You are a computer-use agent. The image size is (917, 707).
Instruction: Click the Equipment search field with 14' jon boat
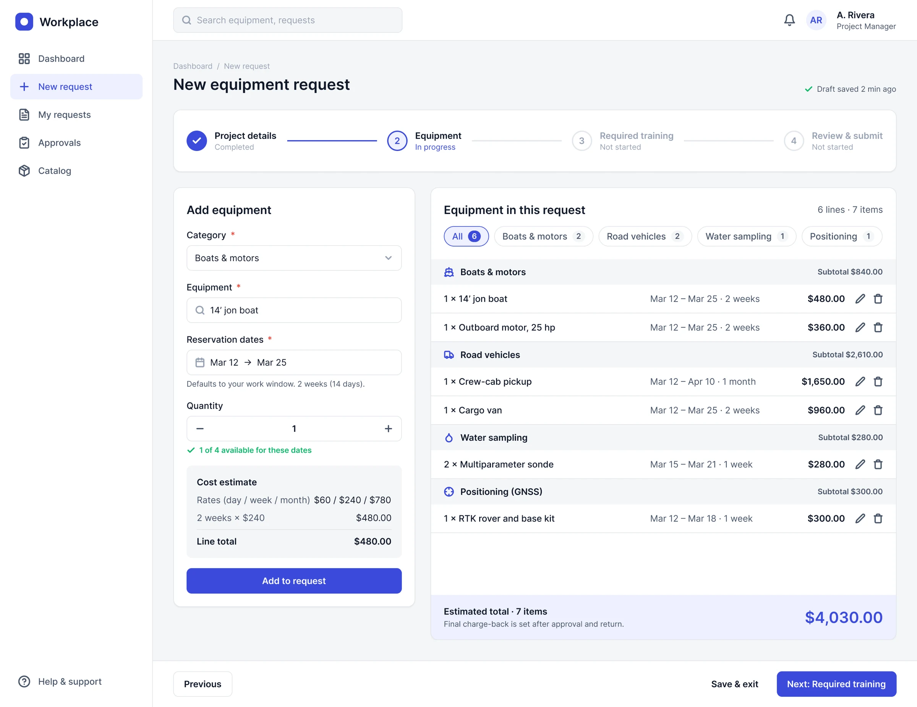pyautogui.click(x=294, y=310)
